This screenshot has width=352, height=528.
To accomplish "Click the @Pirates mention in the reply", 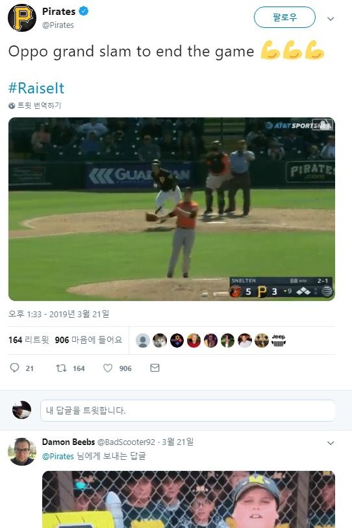I will click(58, 456).
